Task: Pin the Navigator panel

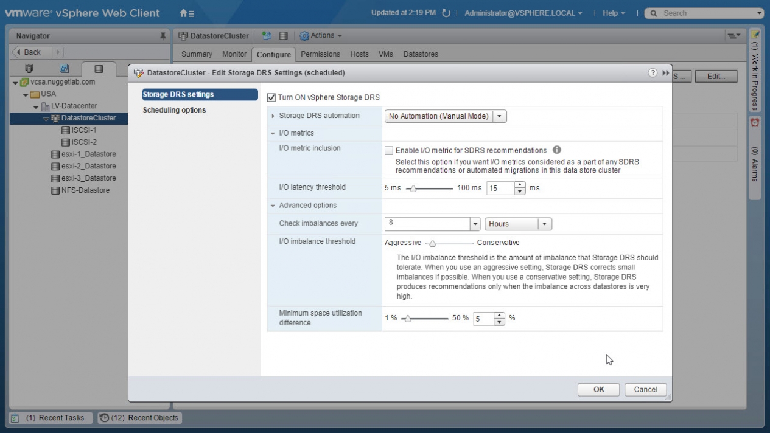Action: (x=163, y=36)
